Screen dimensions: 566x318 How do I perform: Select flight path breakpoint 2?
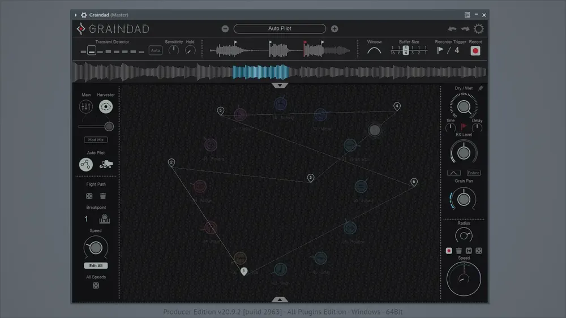pyautogui.click(x=171, y=162)
